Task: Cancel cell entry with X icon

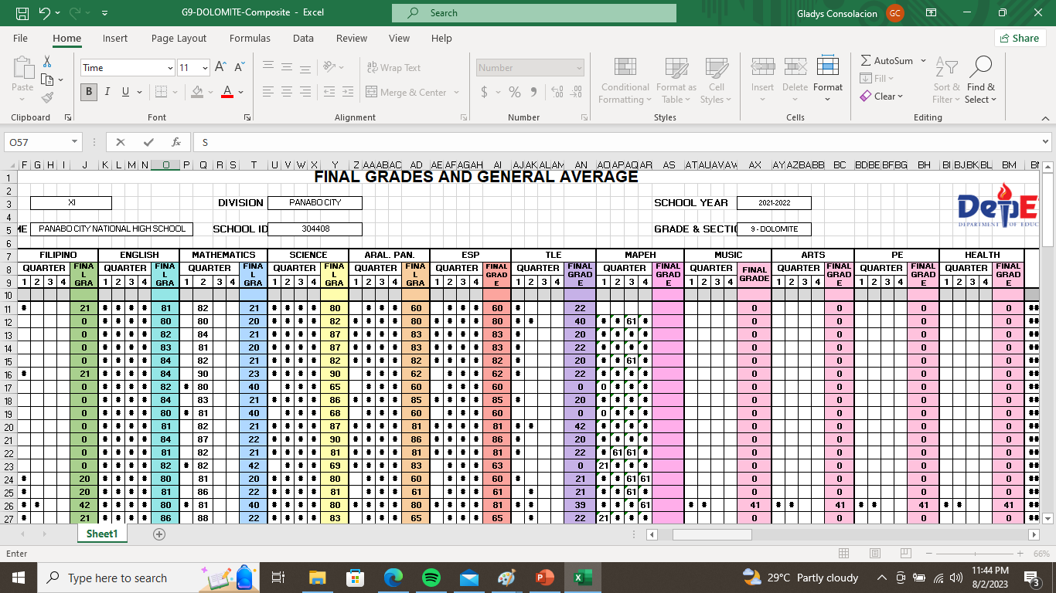Action: click(121, 142)
